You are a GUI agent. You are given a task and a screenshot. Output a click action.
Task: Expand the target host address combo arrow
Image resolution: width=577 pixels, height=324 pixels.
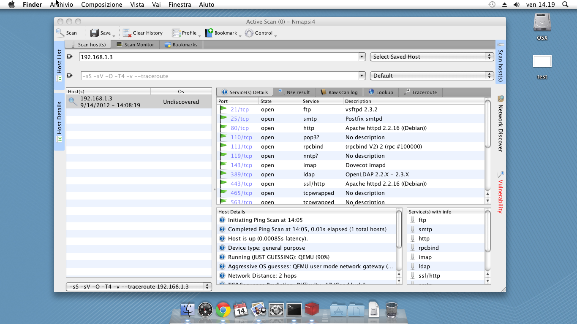362,57
